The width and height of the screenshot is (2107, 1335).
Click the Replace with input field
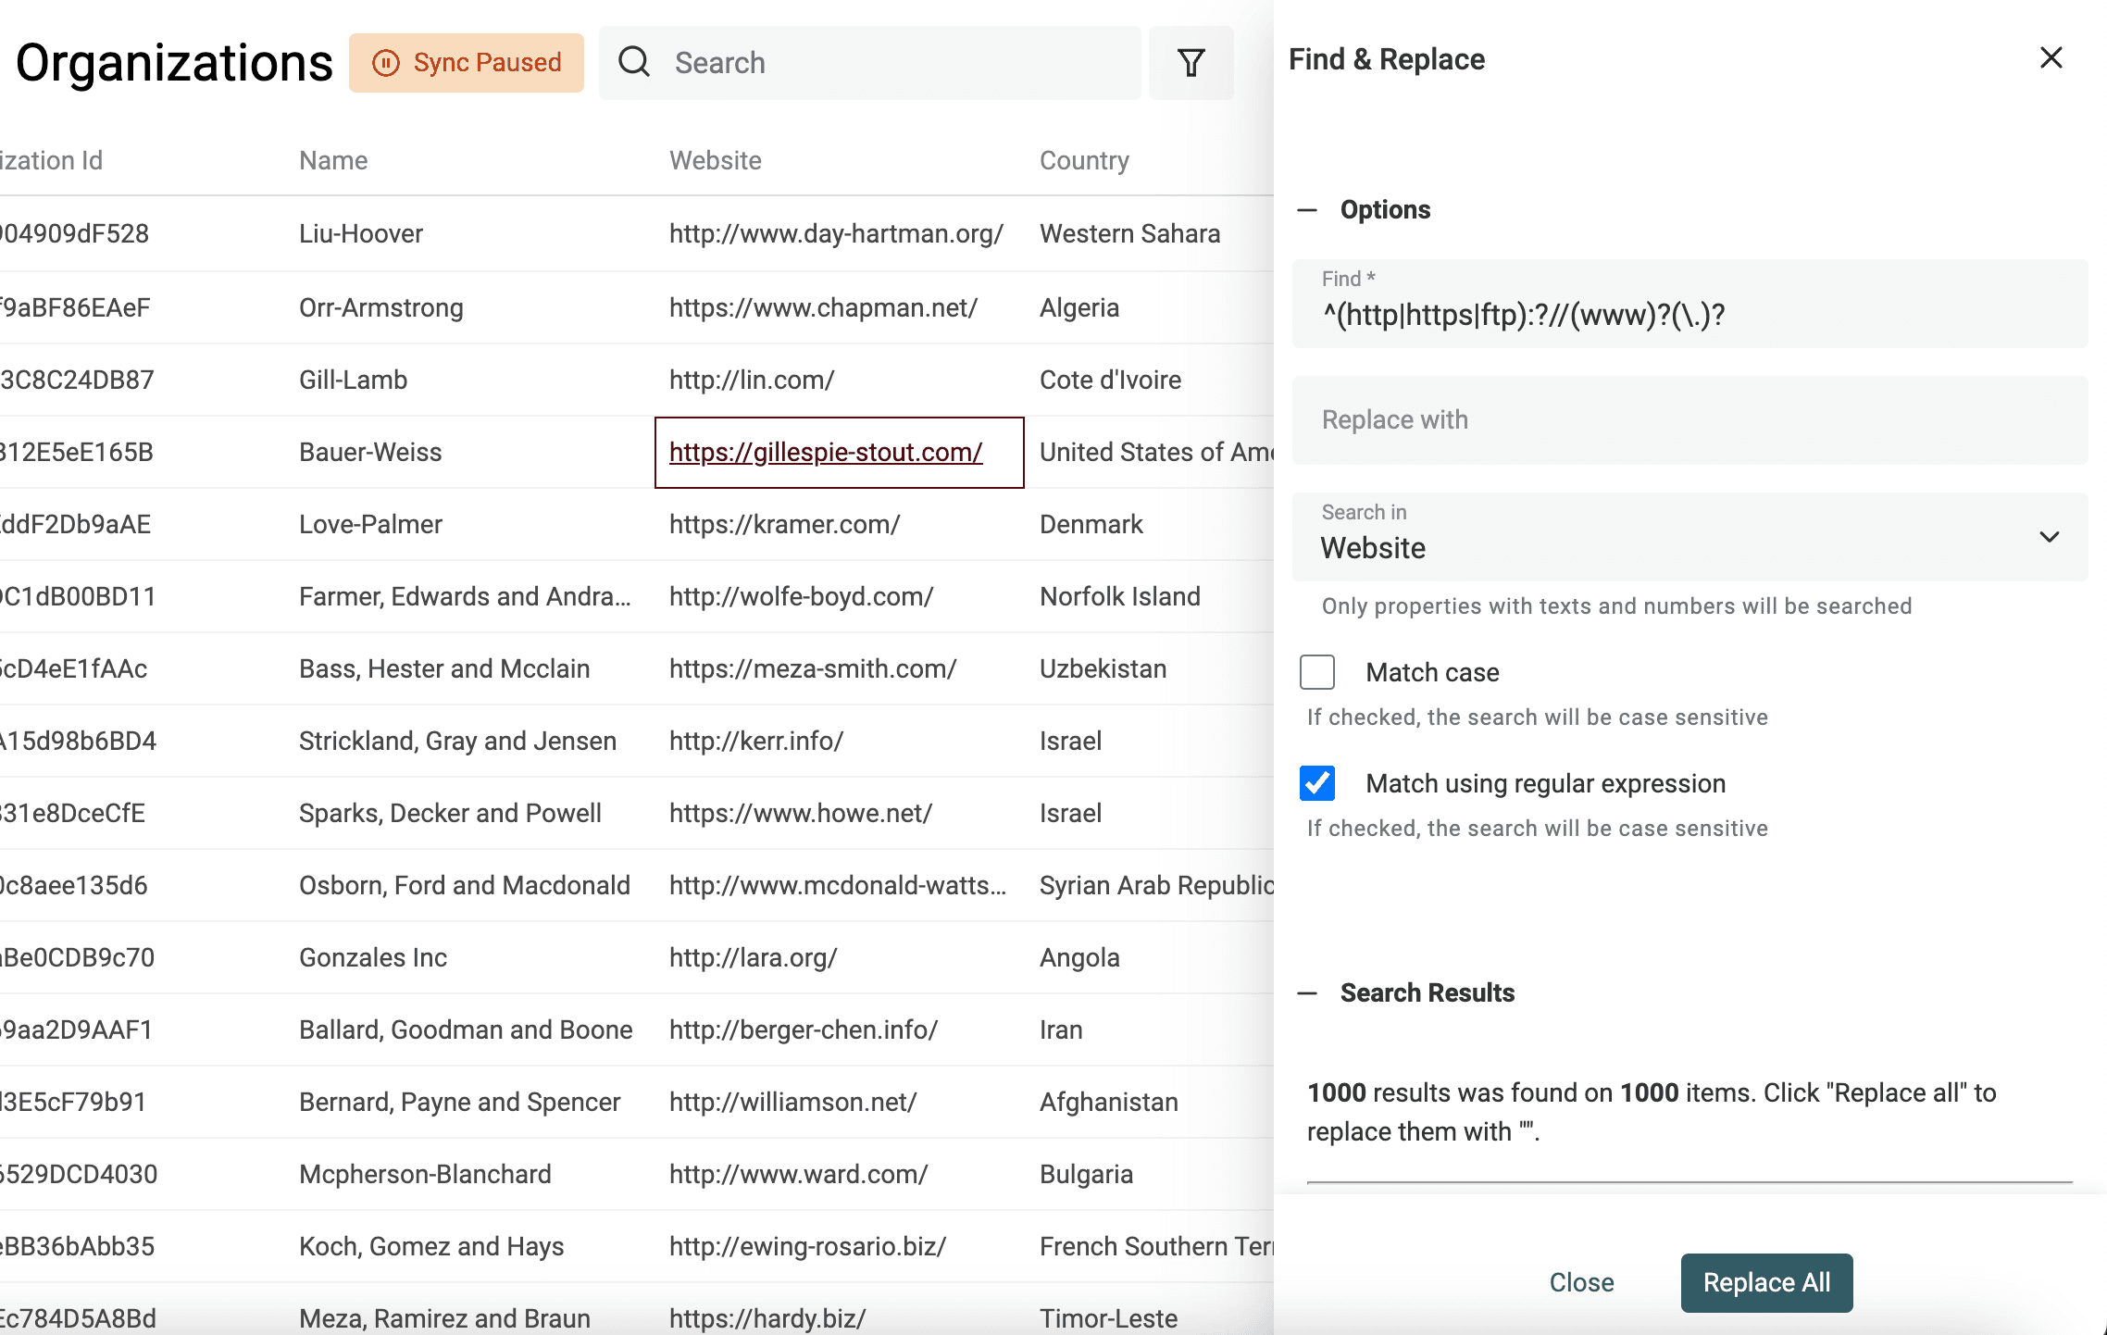[1689, 420]
